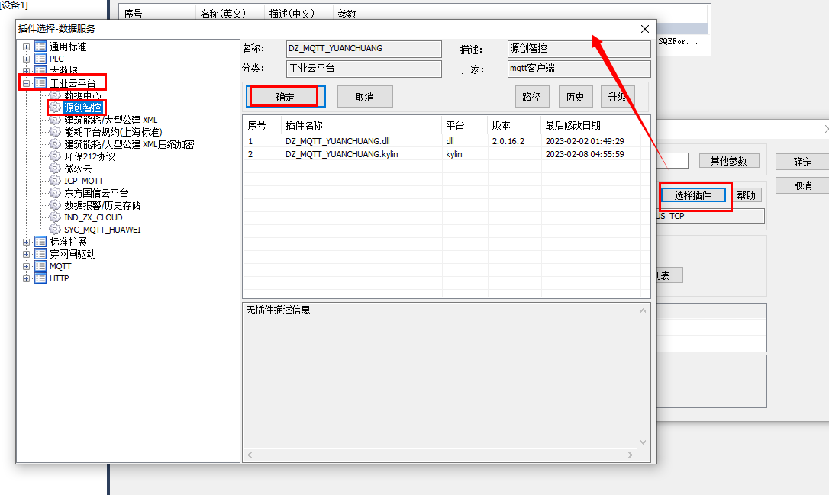Select the list icon next to PLC

click(x=40, y=59)
